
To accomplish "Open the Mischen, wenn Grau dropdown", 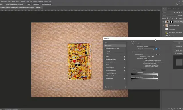I will pos(143,70).
